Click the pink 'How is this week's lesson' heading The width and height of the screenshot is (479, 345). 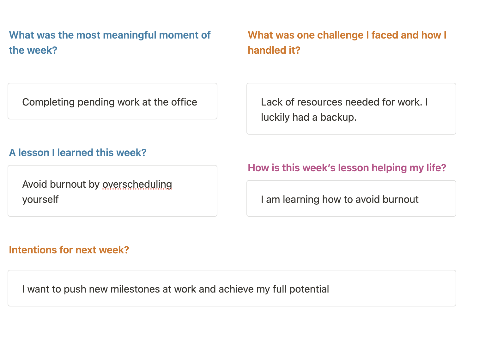(347, 168)
